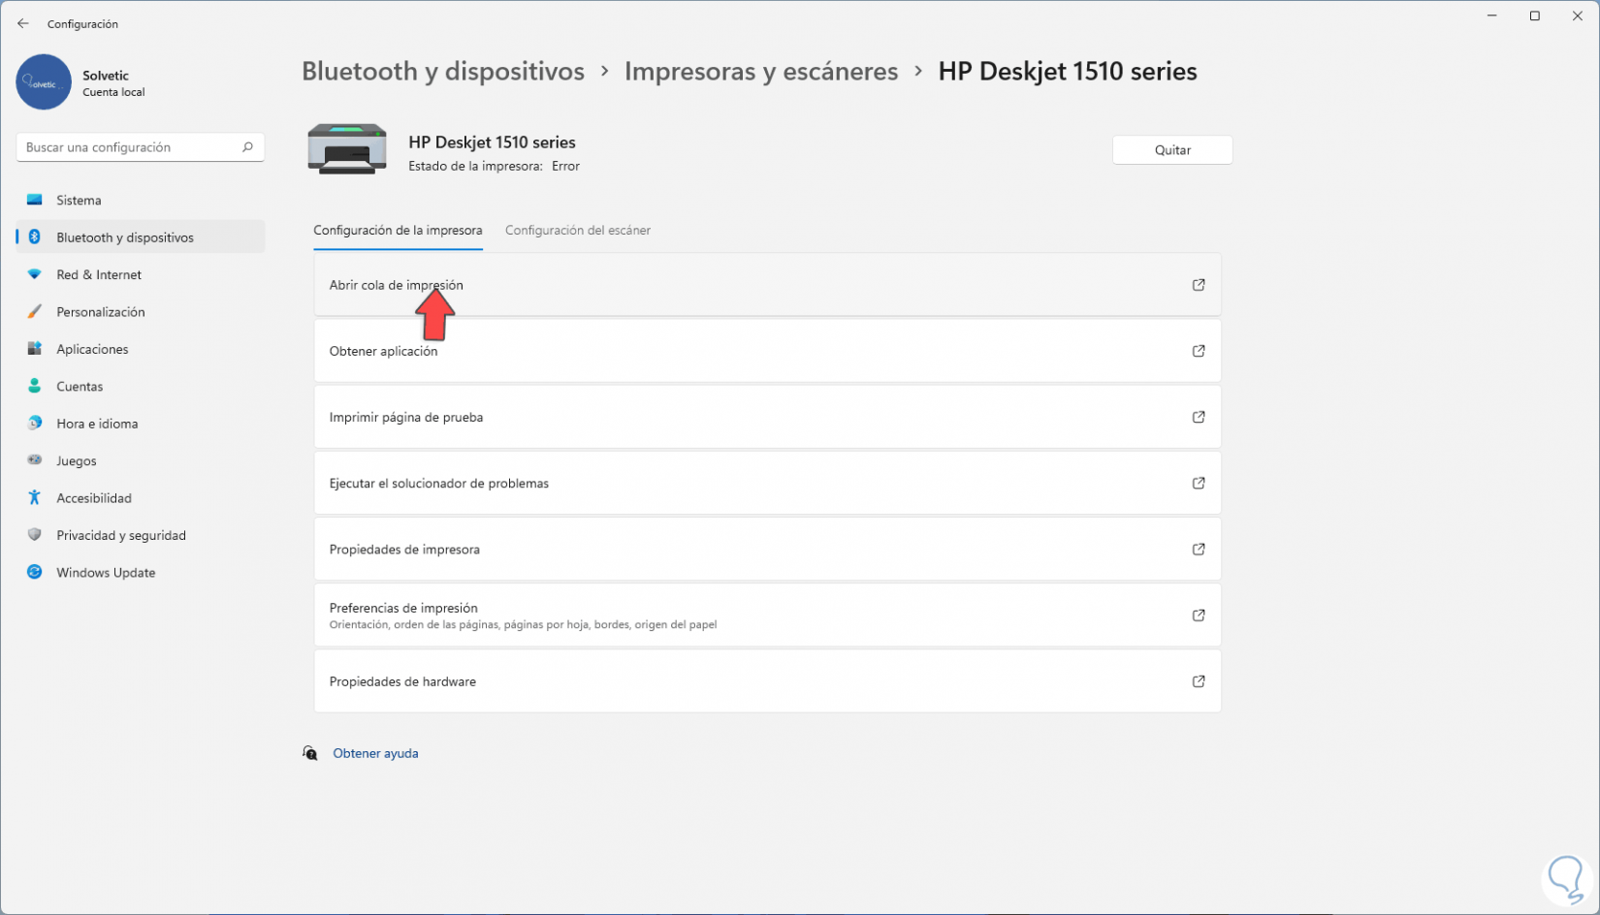Click Bluetooth y dispositivos breadcrumb
Screen dimensions: 1600x915
(443, 72)
